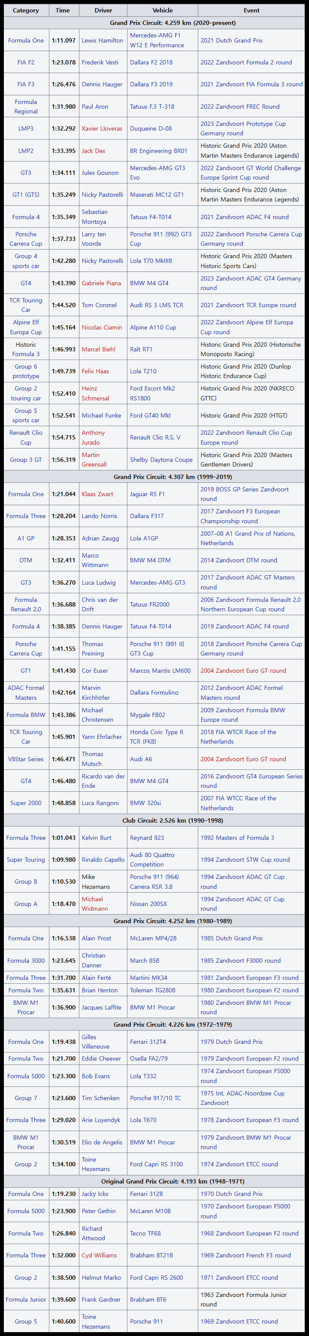Click Maserati MC12 GT1 vehicle link

[x=157, y=195]
